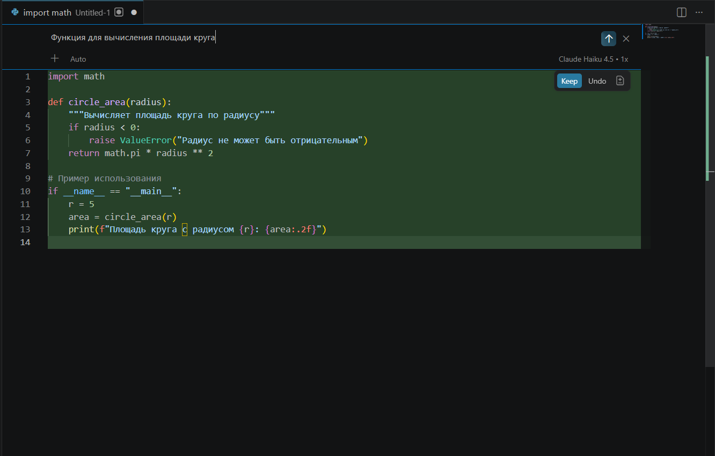
Task: Select the 'import math Untitled-1' editor tab
Action: tap(73, 12)
